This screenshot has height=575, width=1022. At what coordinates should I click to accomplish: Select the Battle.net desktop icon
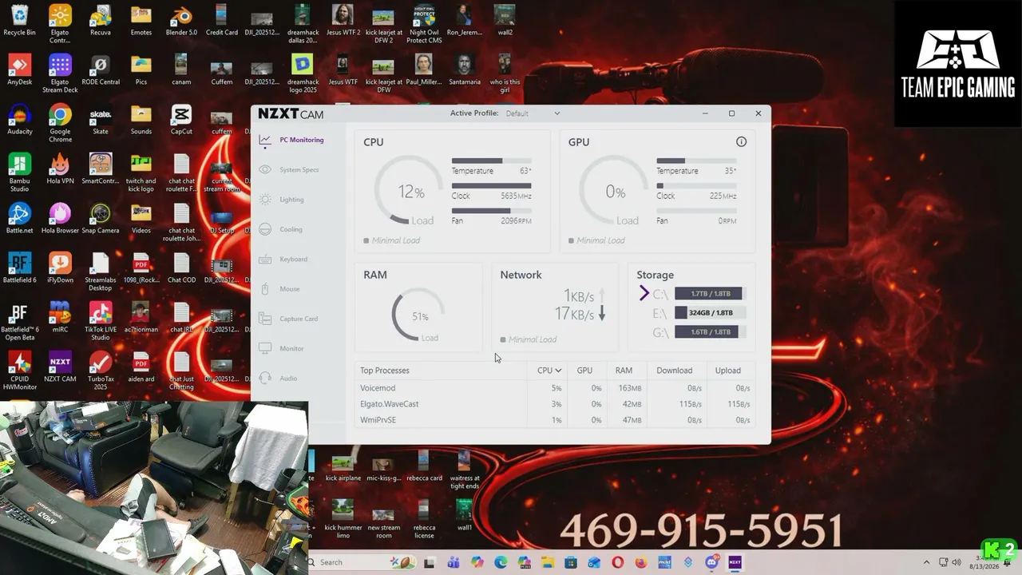pos(19,219)
